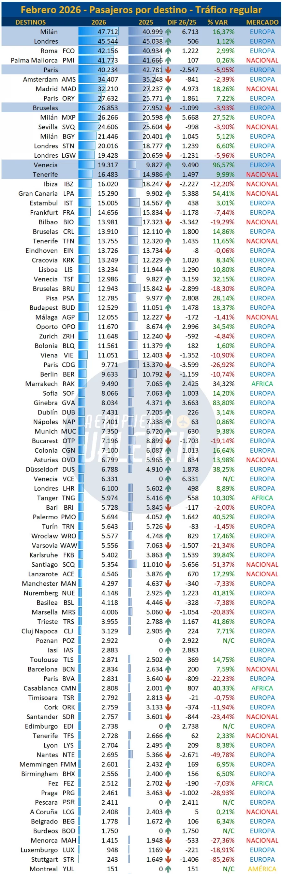
Task: Click the DIF 26/25 column header
Action: click(x=182, y=22)
